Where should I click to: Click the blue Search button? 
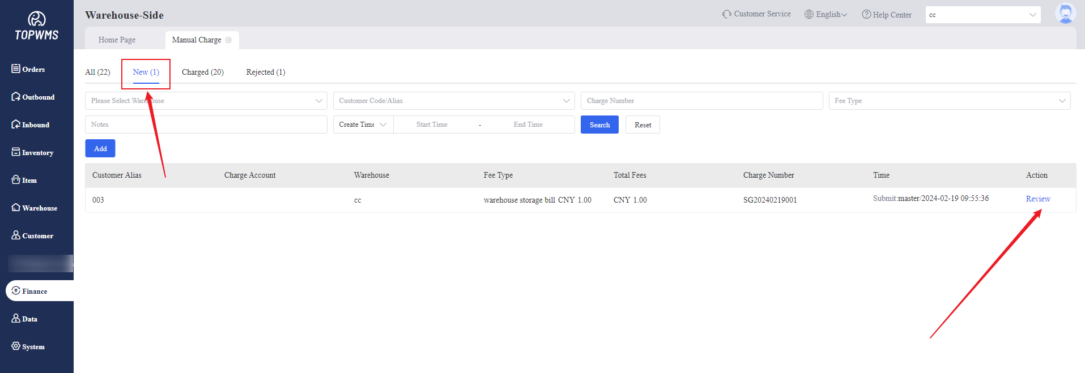click(599, 125)
